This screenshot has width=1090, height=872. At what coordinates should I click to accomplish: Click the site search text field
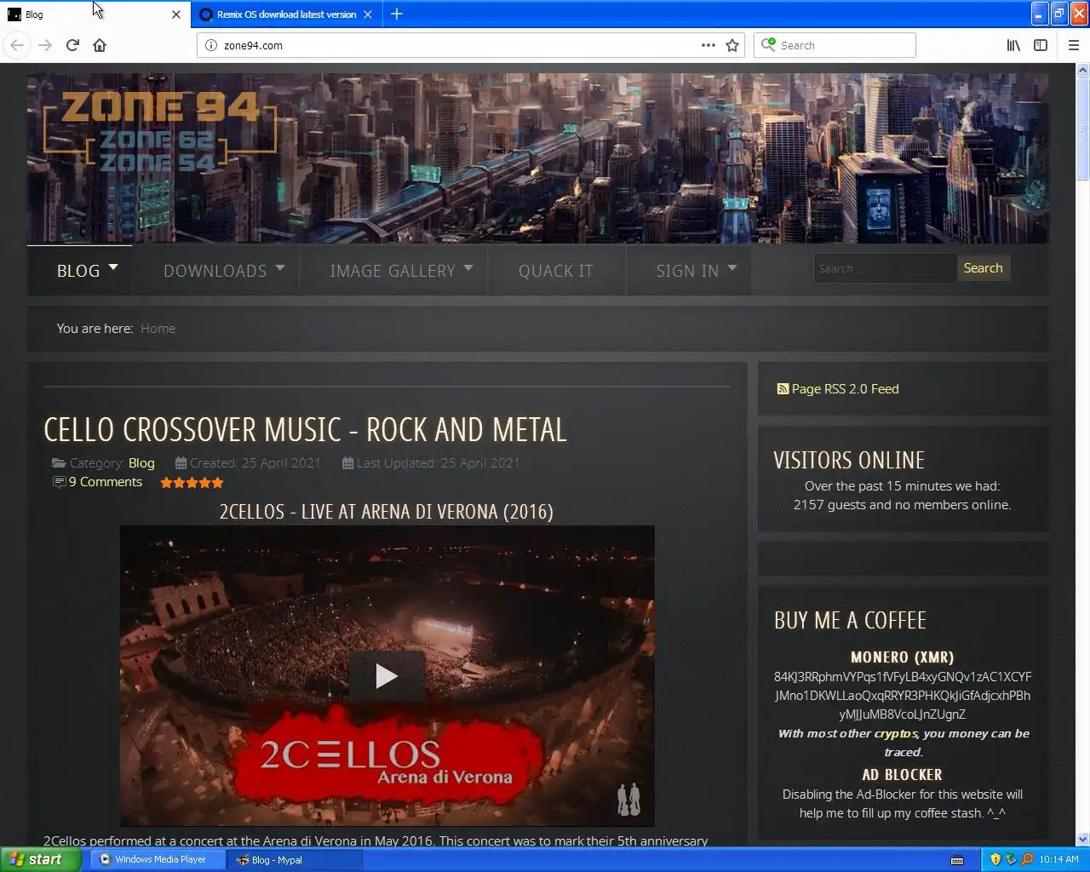pyautogui.click(x=885, y=268)
